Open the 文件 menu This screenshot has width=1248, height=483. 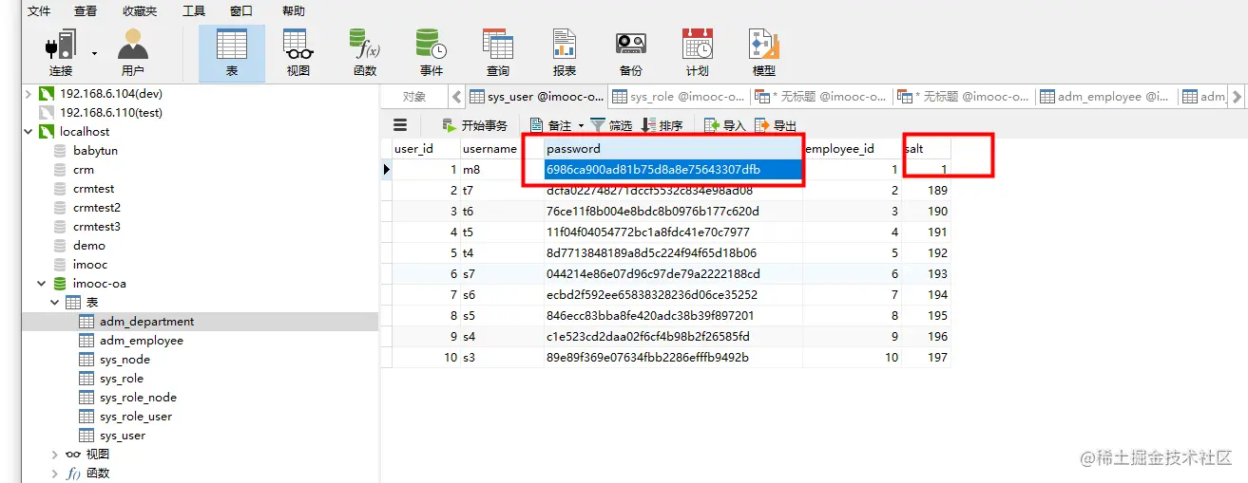point(39,11)
